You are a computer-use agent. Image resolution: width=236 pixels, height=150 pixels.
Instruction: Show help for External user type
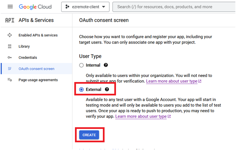coord(107,89)
